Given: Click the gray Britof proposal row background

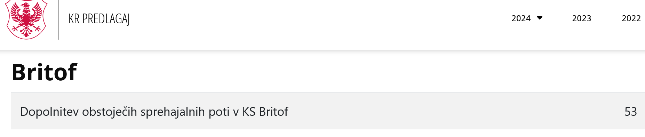Looking at the screenshot, I should tap(328, 111).
